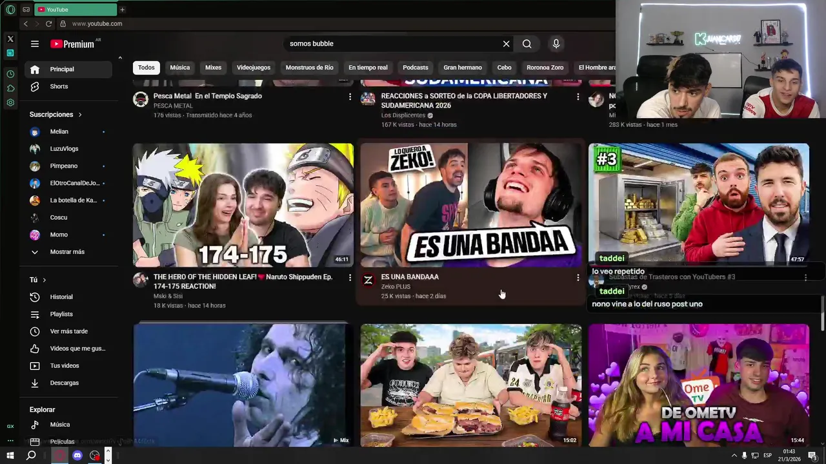Open the LuzuVlogs subscription channel

[x=68, y=149]
